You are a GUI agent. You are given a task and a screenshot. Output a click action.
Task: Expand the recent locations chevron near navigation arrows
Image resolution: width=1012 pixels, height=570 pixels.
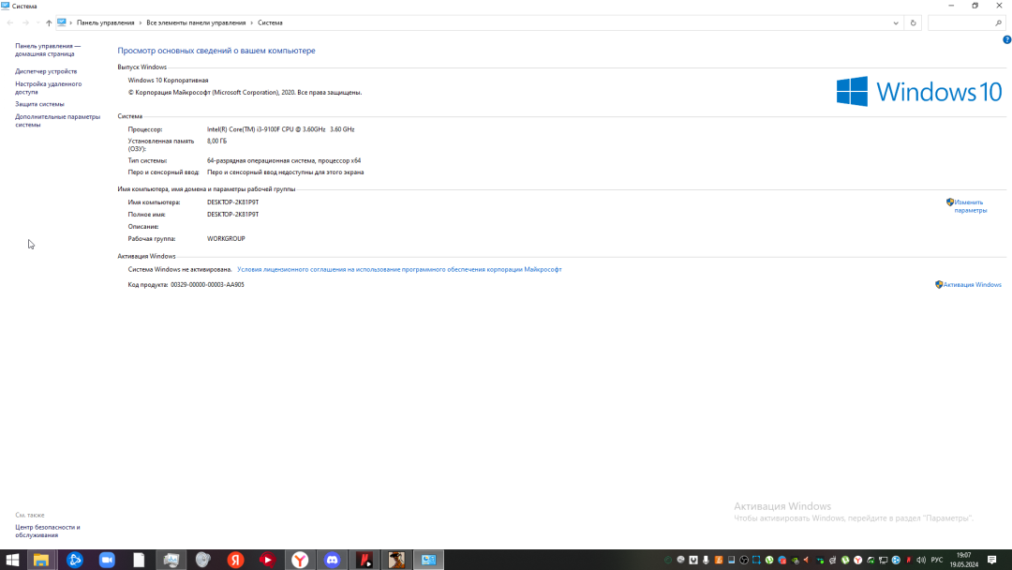[x=37, y=22]
